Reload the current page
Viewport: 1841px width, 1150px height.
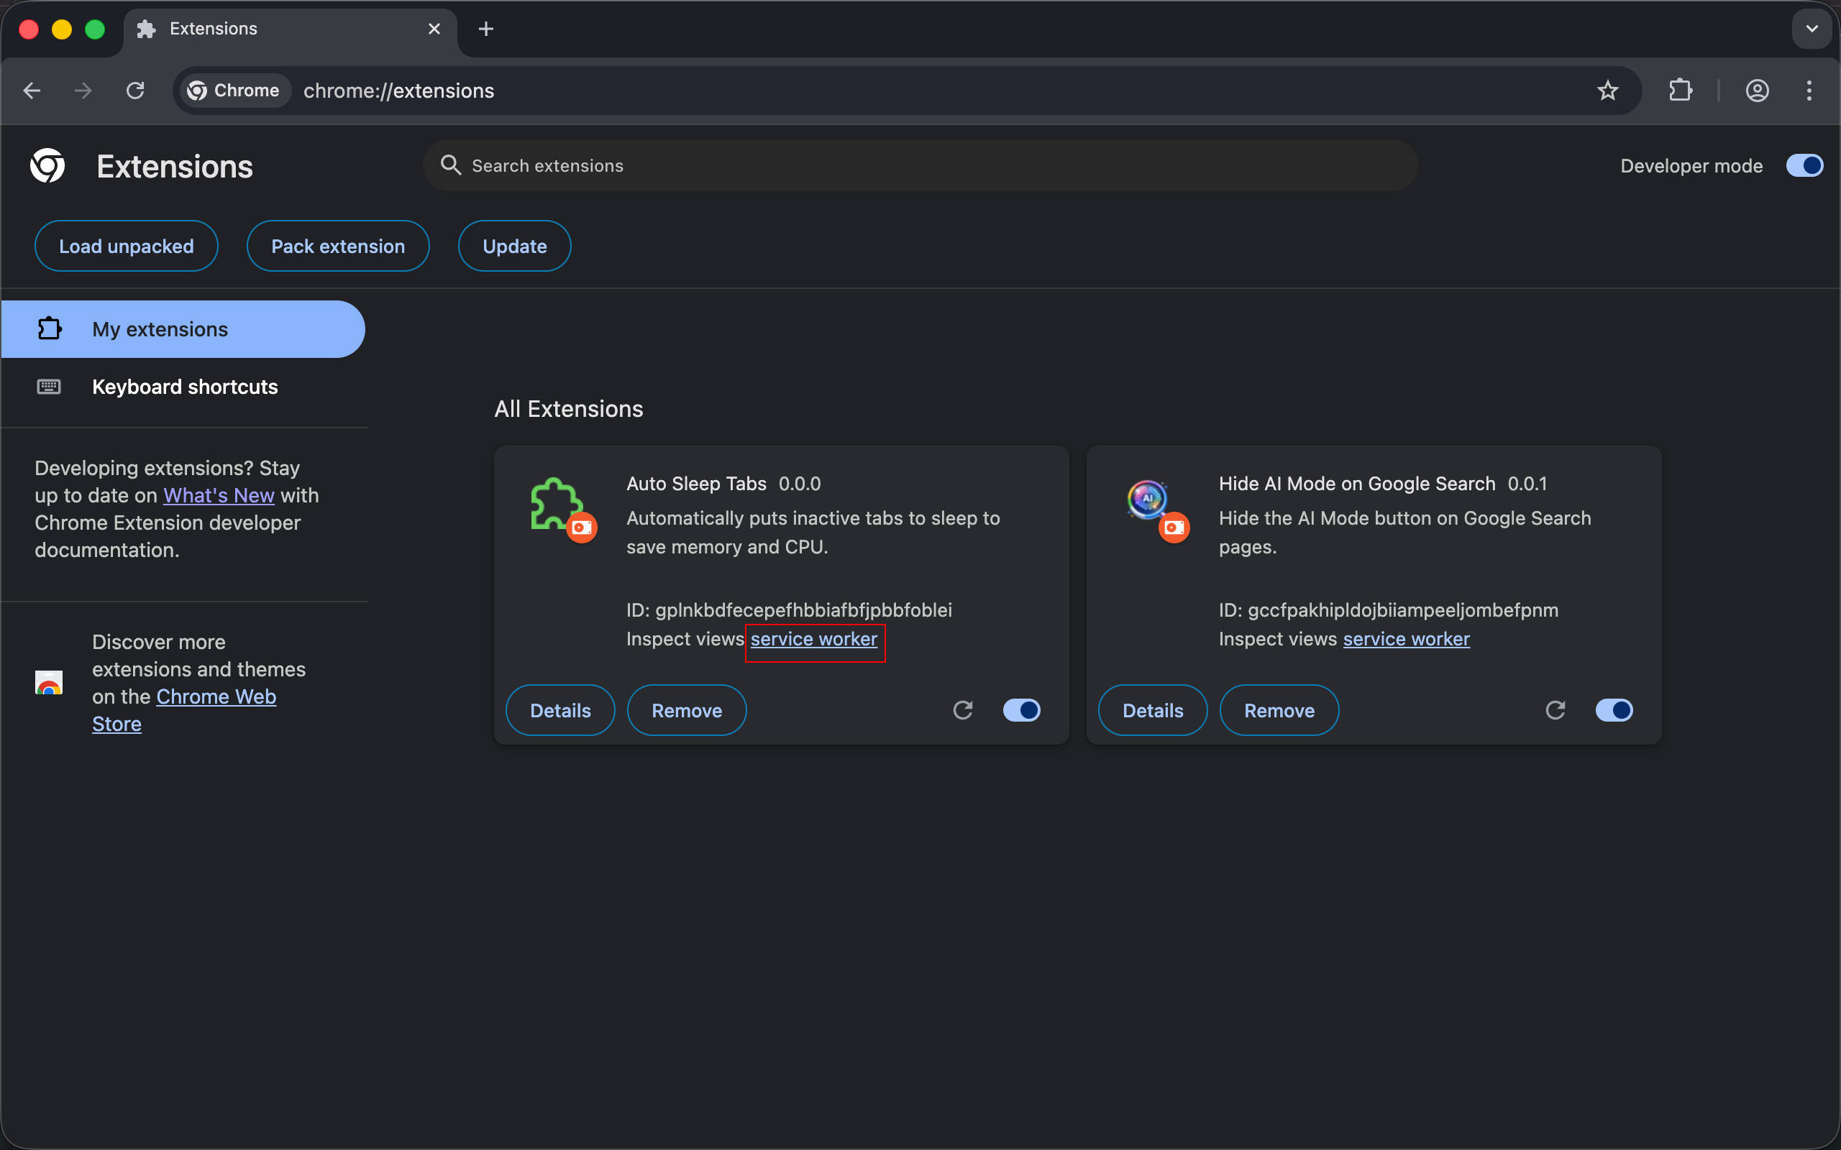tap(134, 91)
